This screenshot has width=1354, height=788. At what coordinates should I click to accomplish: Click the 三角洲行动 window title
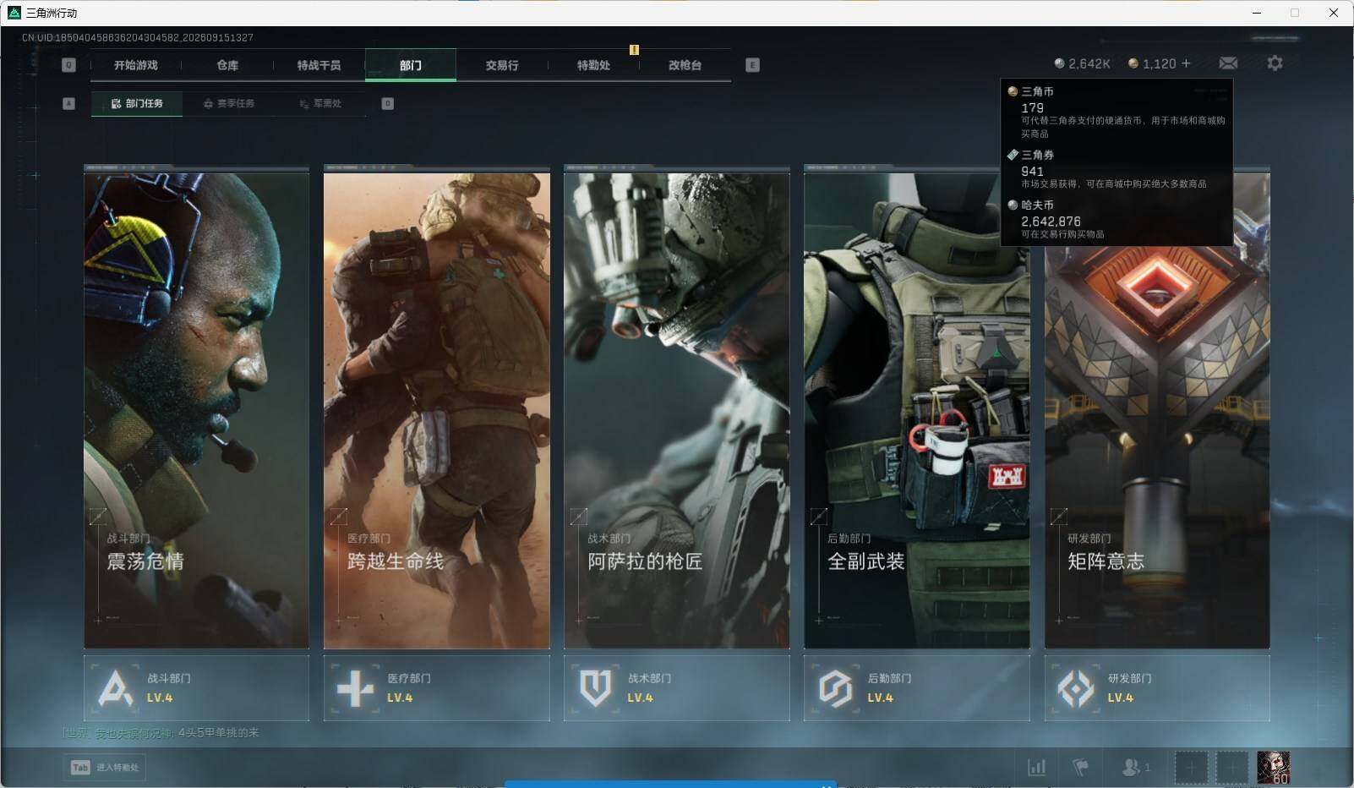click(52, 13)
